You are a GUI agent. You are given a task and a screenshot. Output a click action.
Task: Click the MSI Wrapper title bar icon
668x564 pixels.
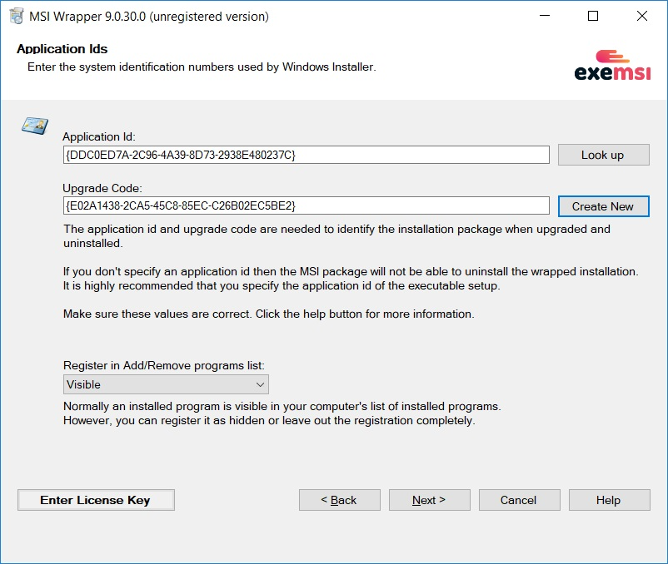coord(14,16)
